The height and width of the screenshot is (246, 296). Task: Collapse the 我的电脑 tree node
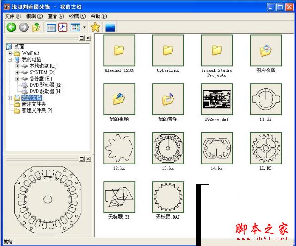(10, 60)
